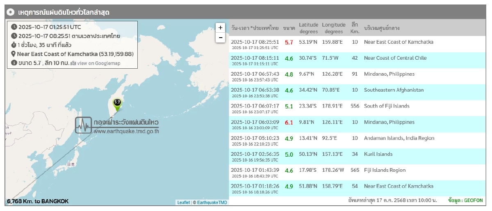Select the Kuril Islands earthquake row
The height and width of the screenshot is (211, 492).
[x=356, y=156]
